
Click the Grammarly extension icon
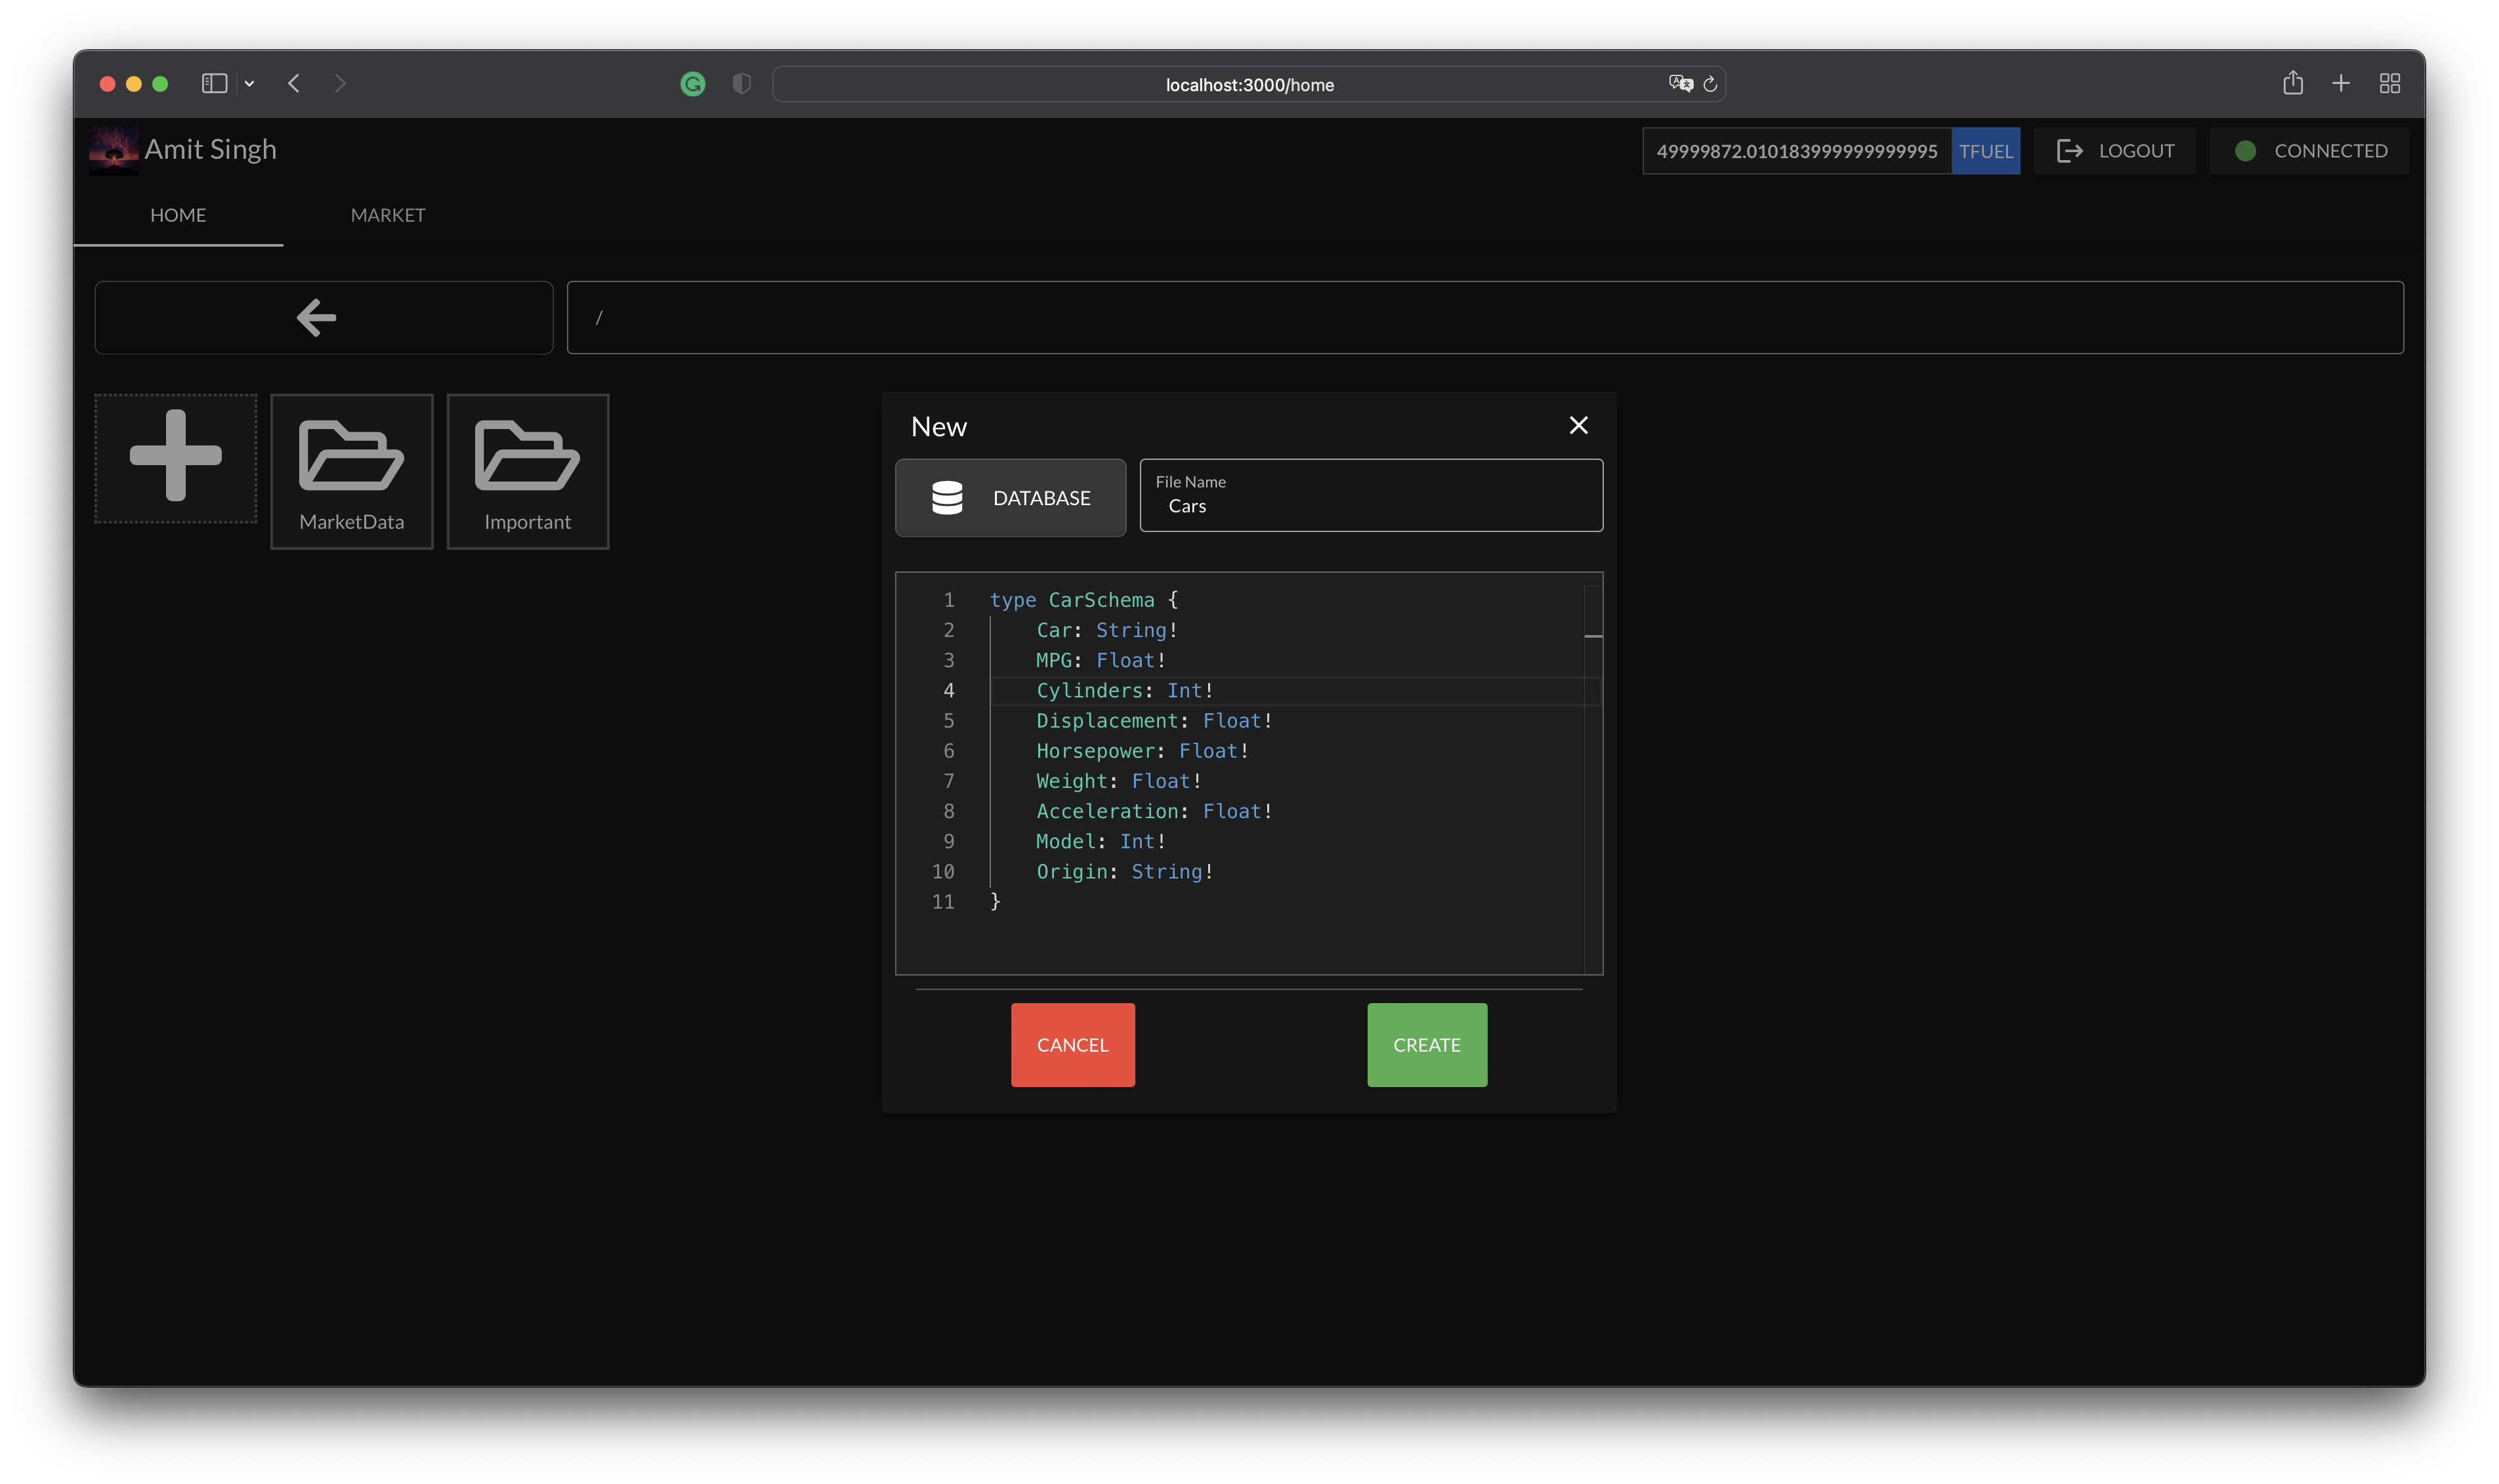pyautogui.click(x=692, y=85)
